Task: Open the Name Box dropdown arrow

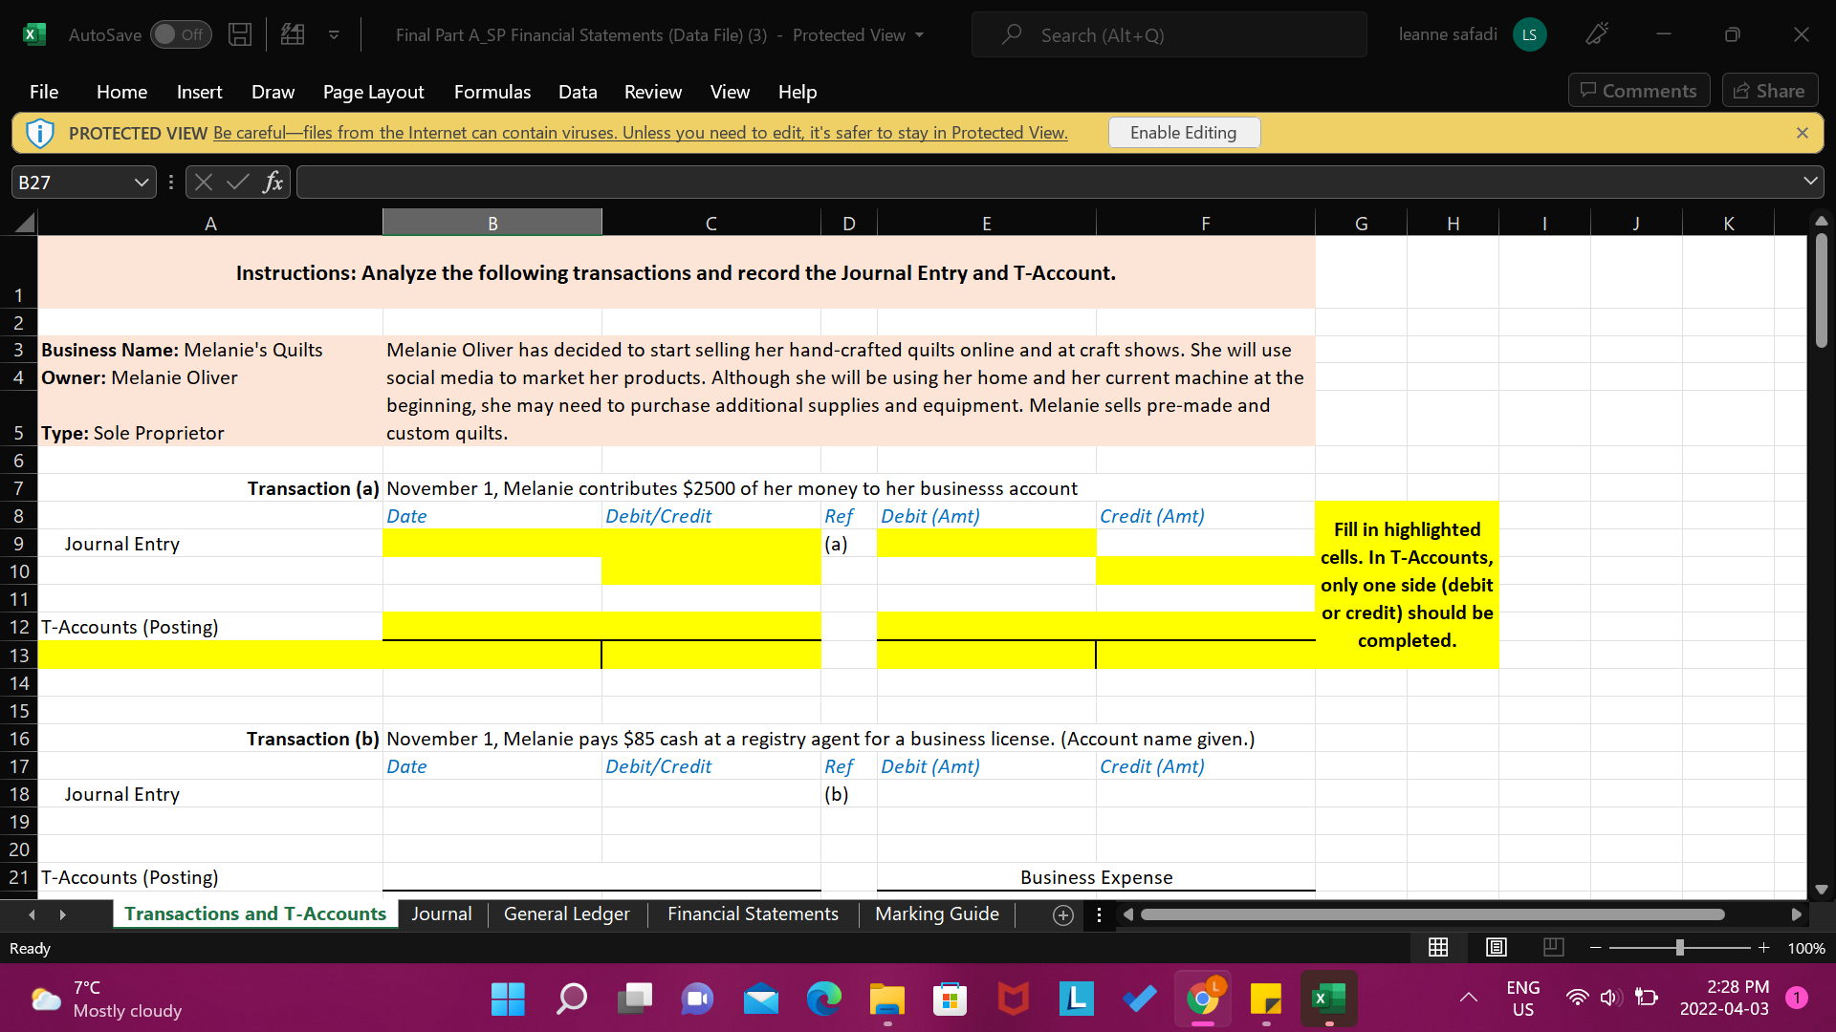Action: pyautogui.click(x=141, y=182)
